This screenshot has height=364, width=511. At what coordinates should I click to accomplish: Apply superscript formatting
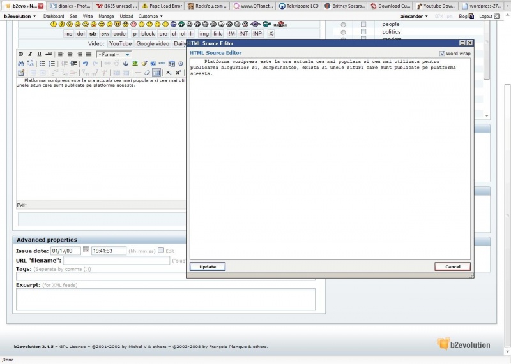[x=178, y=73]
